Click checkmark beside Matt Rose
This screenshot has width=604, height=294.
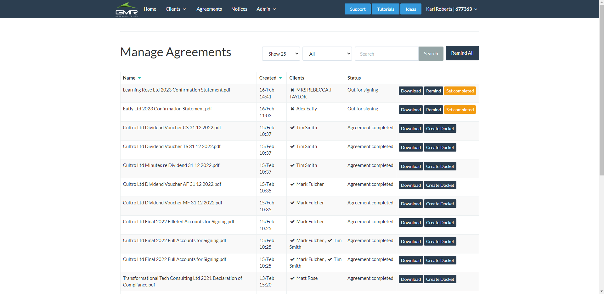click(292, 278)
